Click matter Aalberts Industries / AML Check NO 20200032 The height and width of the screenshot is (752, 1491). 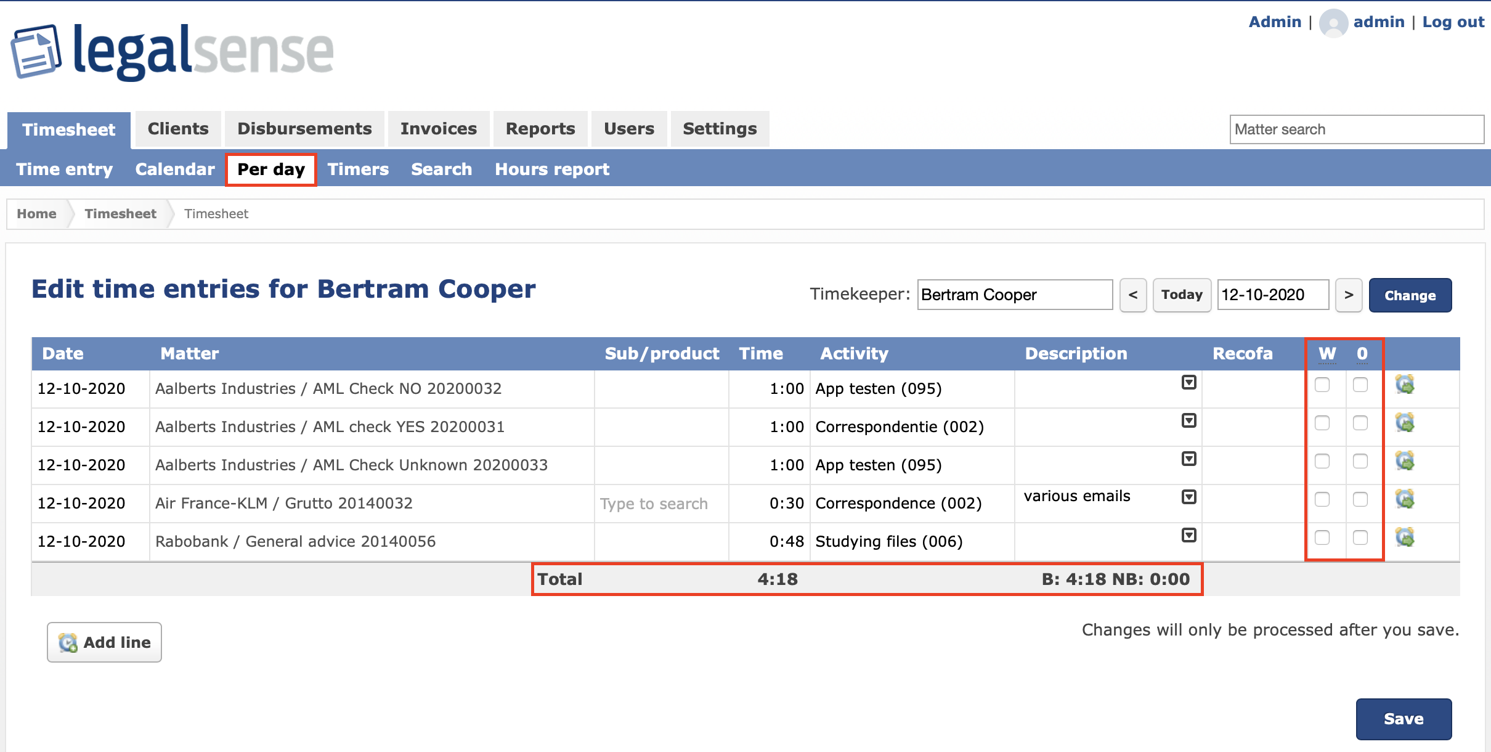(328, 389)
